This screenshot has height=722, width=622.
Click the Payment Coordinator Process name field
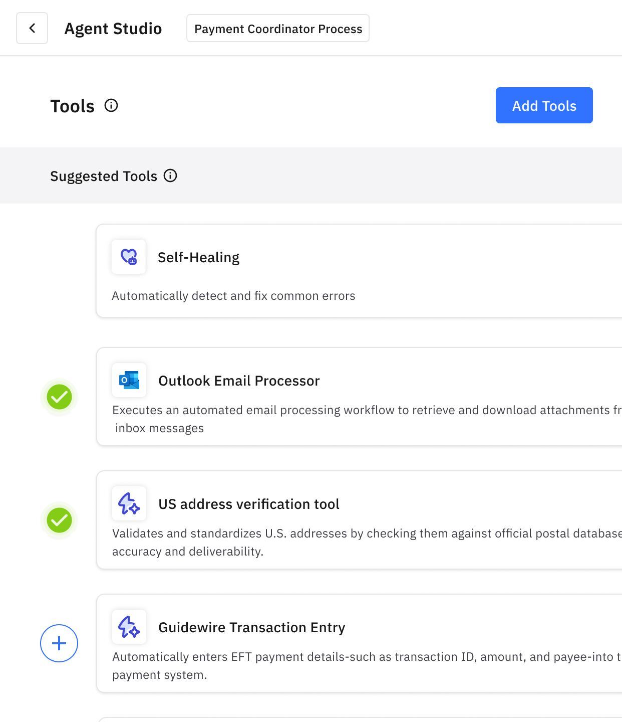point(278,29)
